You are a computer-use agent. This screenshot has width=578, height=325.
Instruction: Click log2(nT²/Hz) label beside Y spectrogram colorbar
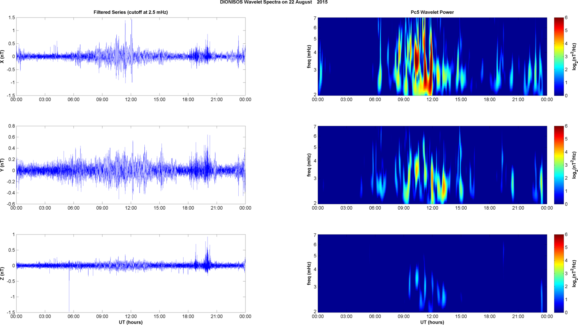click(575, 165)
